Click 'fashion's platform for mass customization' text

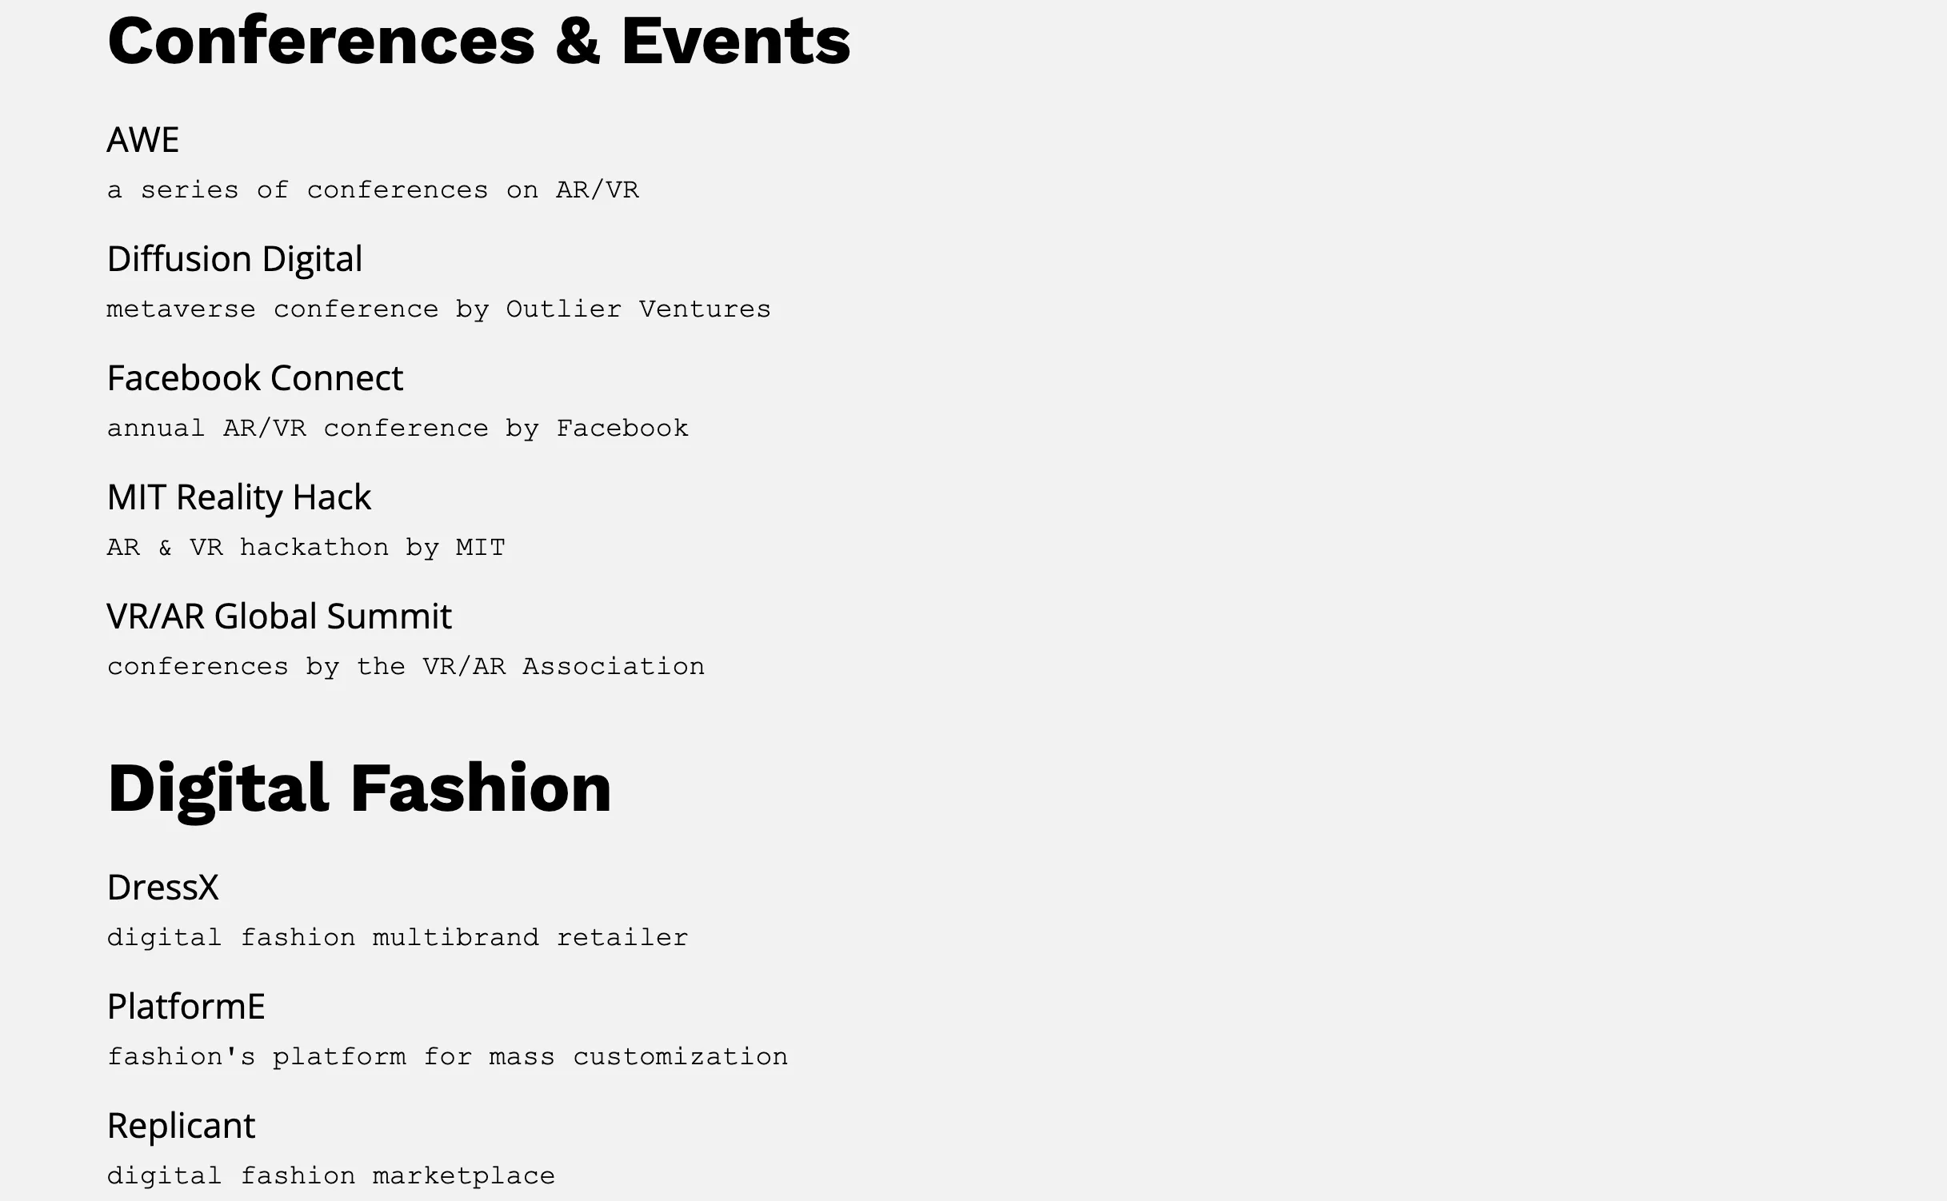(448, 1057)
